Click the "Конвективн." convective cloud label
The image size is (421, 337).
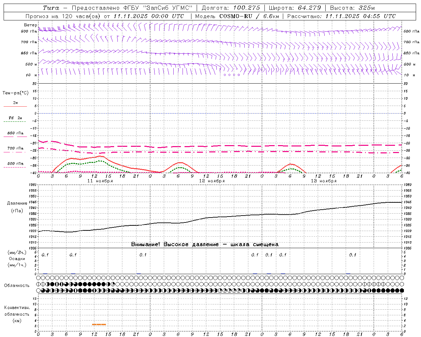click(17, 308)
